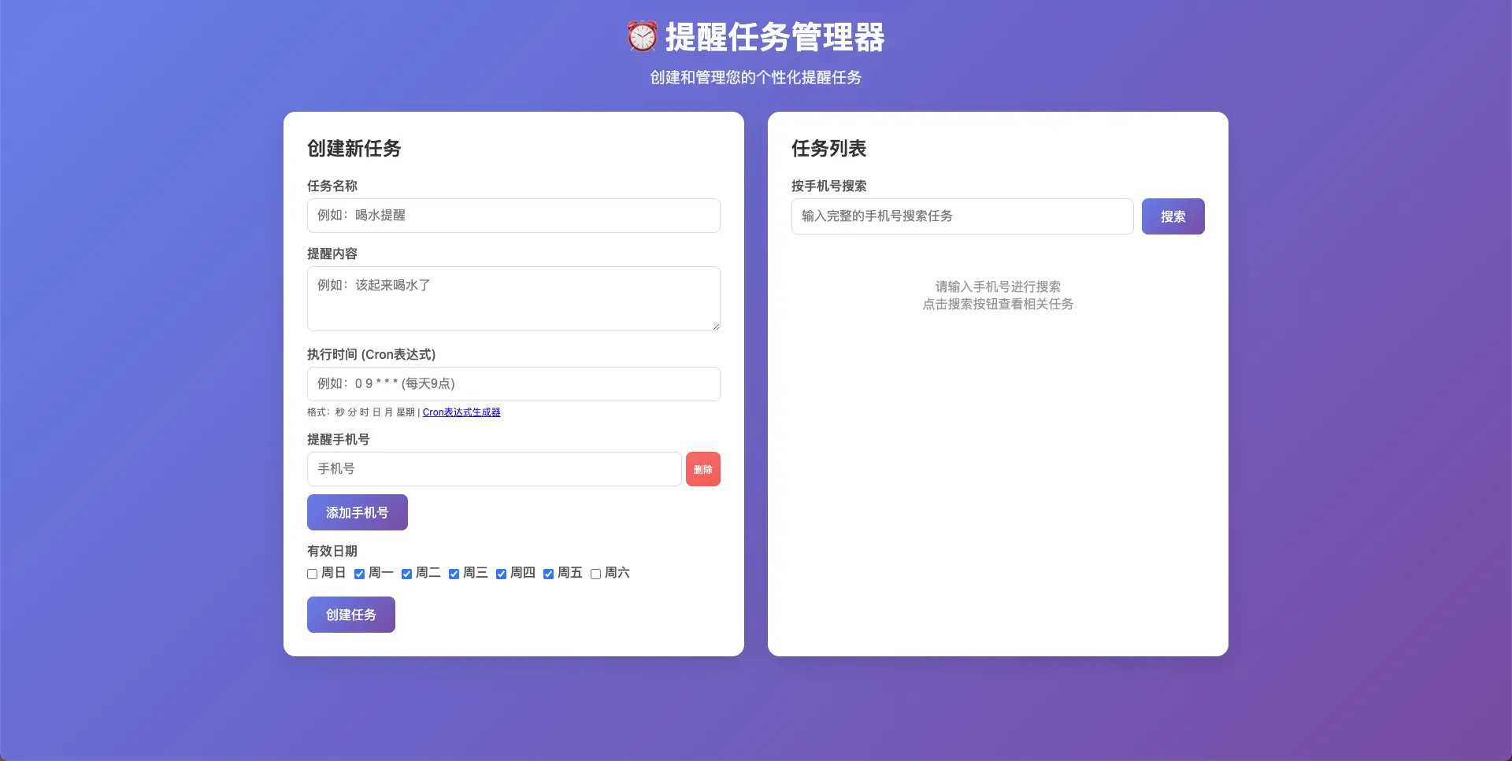Disable the 周四 checkbox

[502, 574]
